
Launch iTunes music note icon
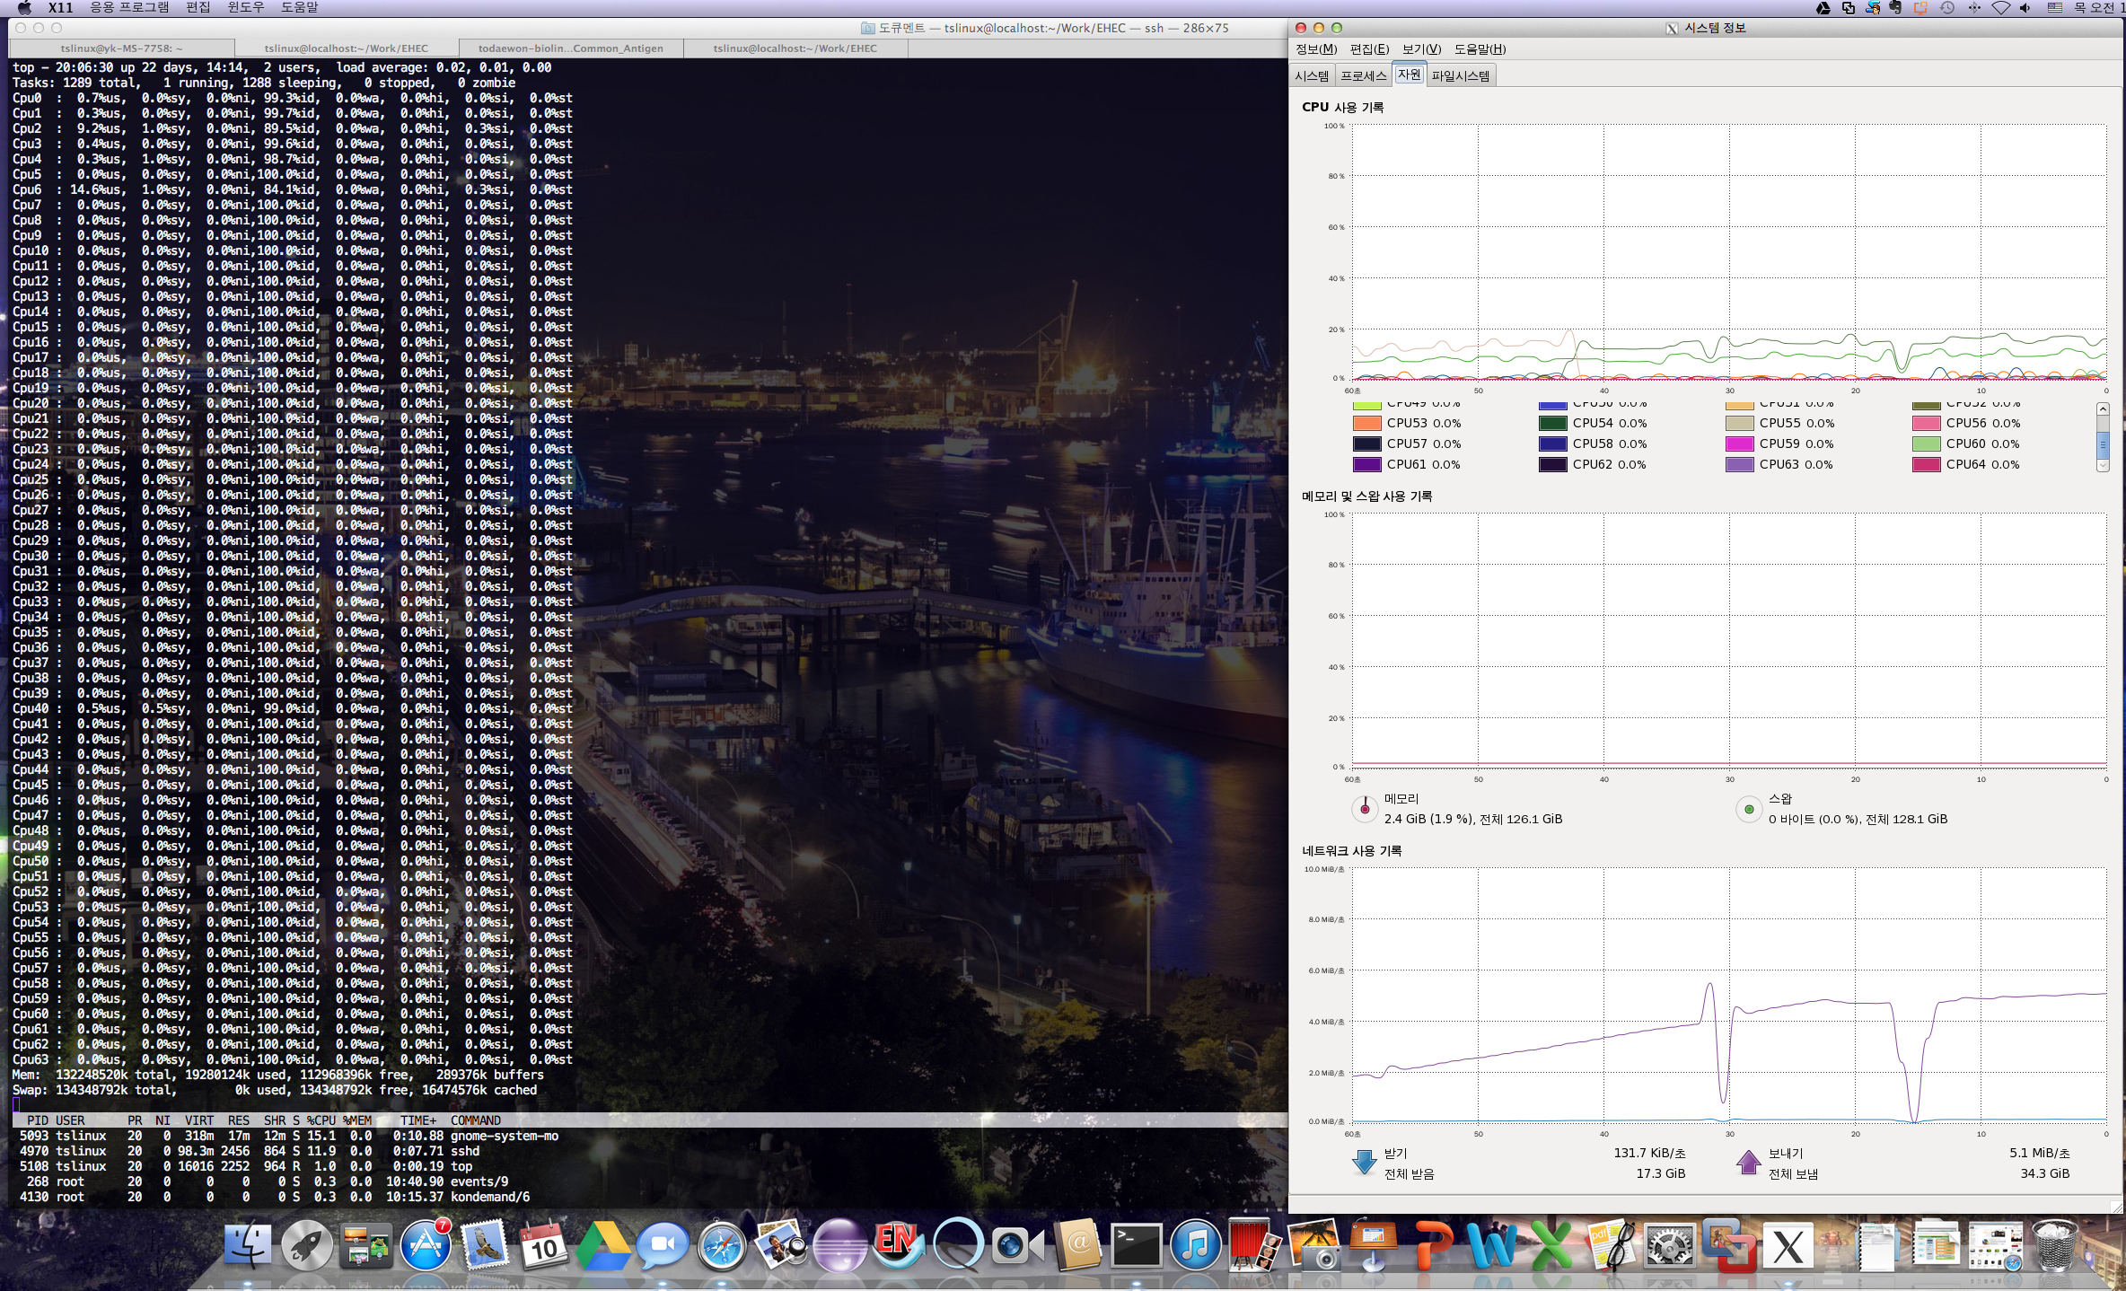point(1195,1245)
